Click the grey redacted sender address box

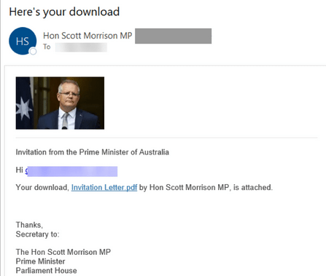coord(173,36)
